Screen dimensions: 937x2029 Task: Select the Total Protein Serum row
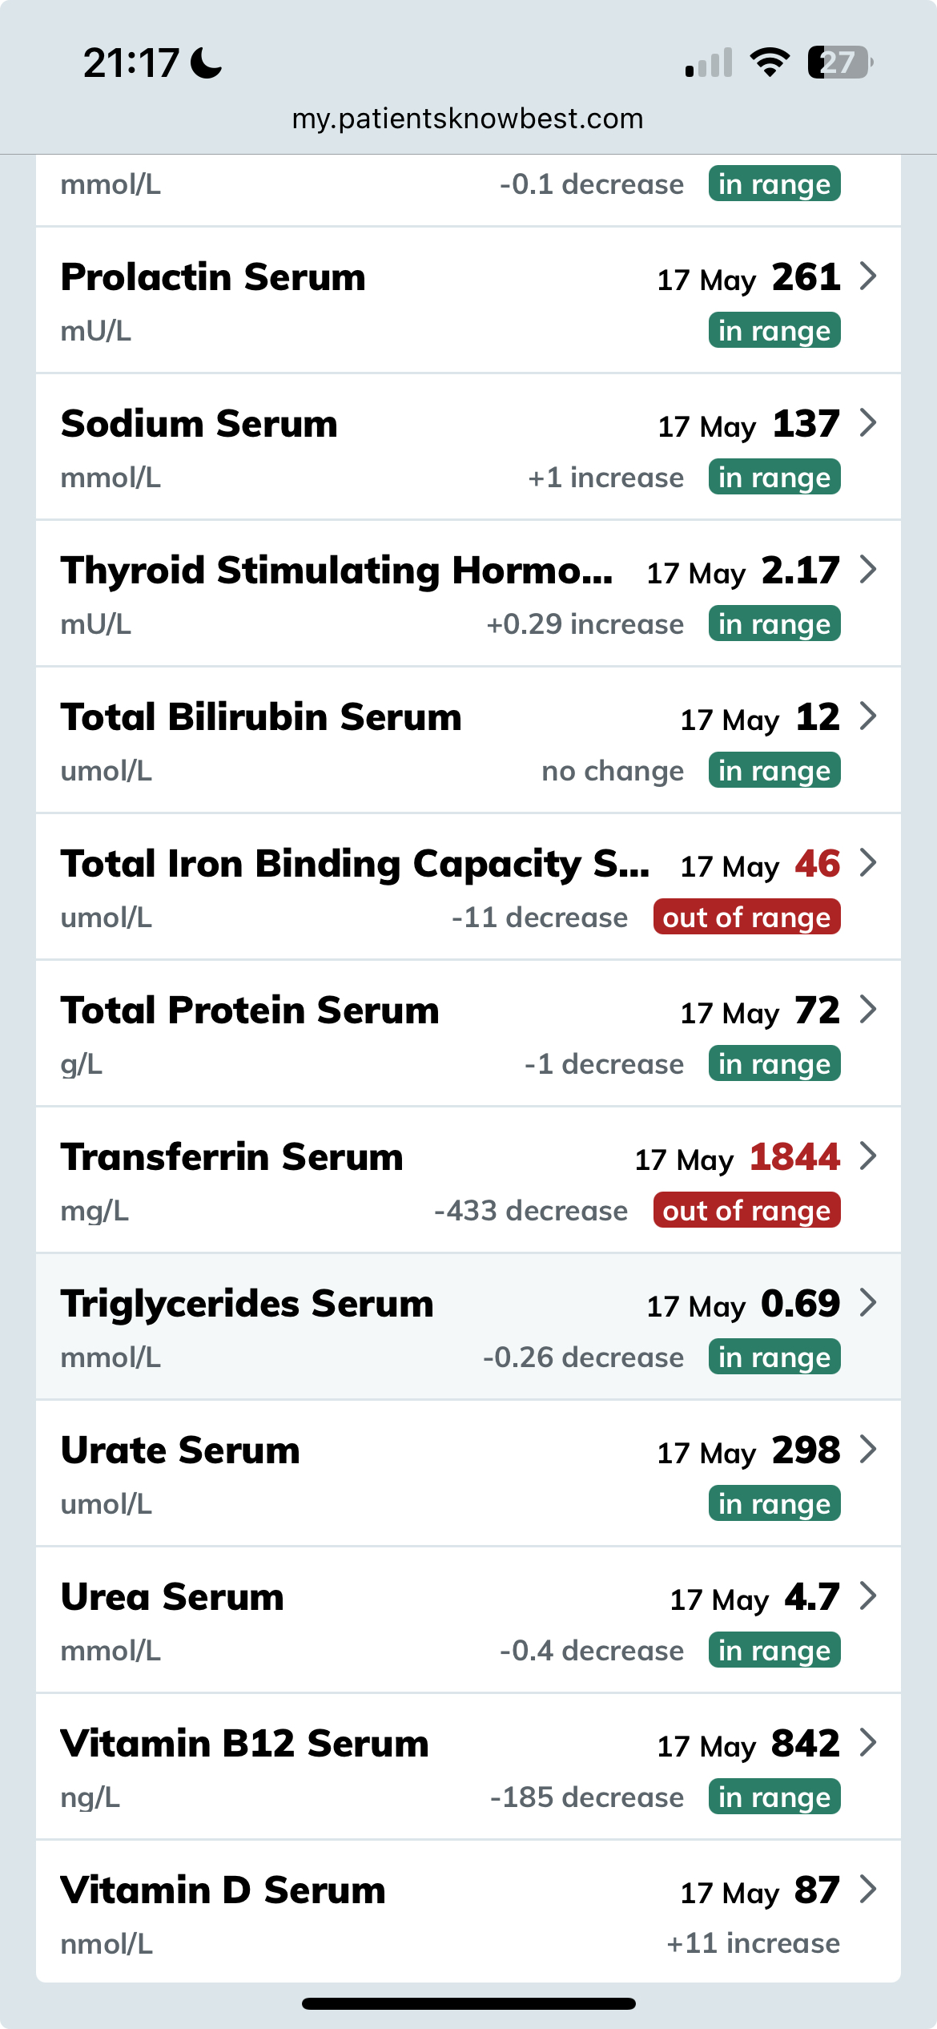coord(468,1034)
